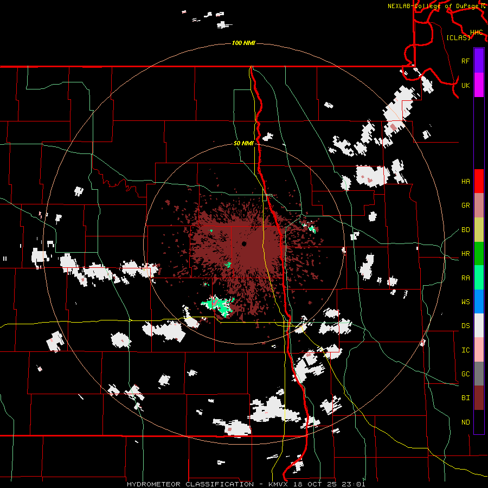The image size is (488, 488).
Task: Click the IC legend label
Action: tap(466, 350)
